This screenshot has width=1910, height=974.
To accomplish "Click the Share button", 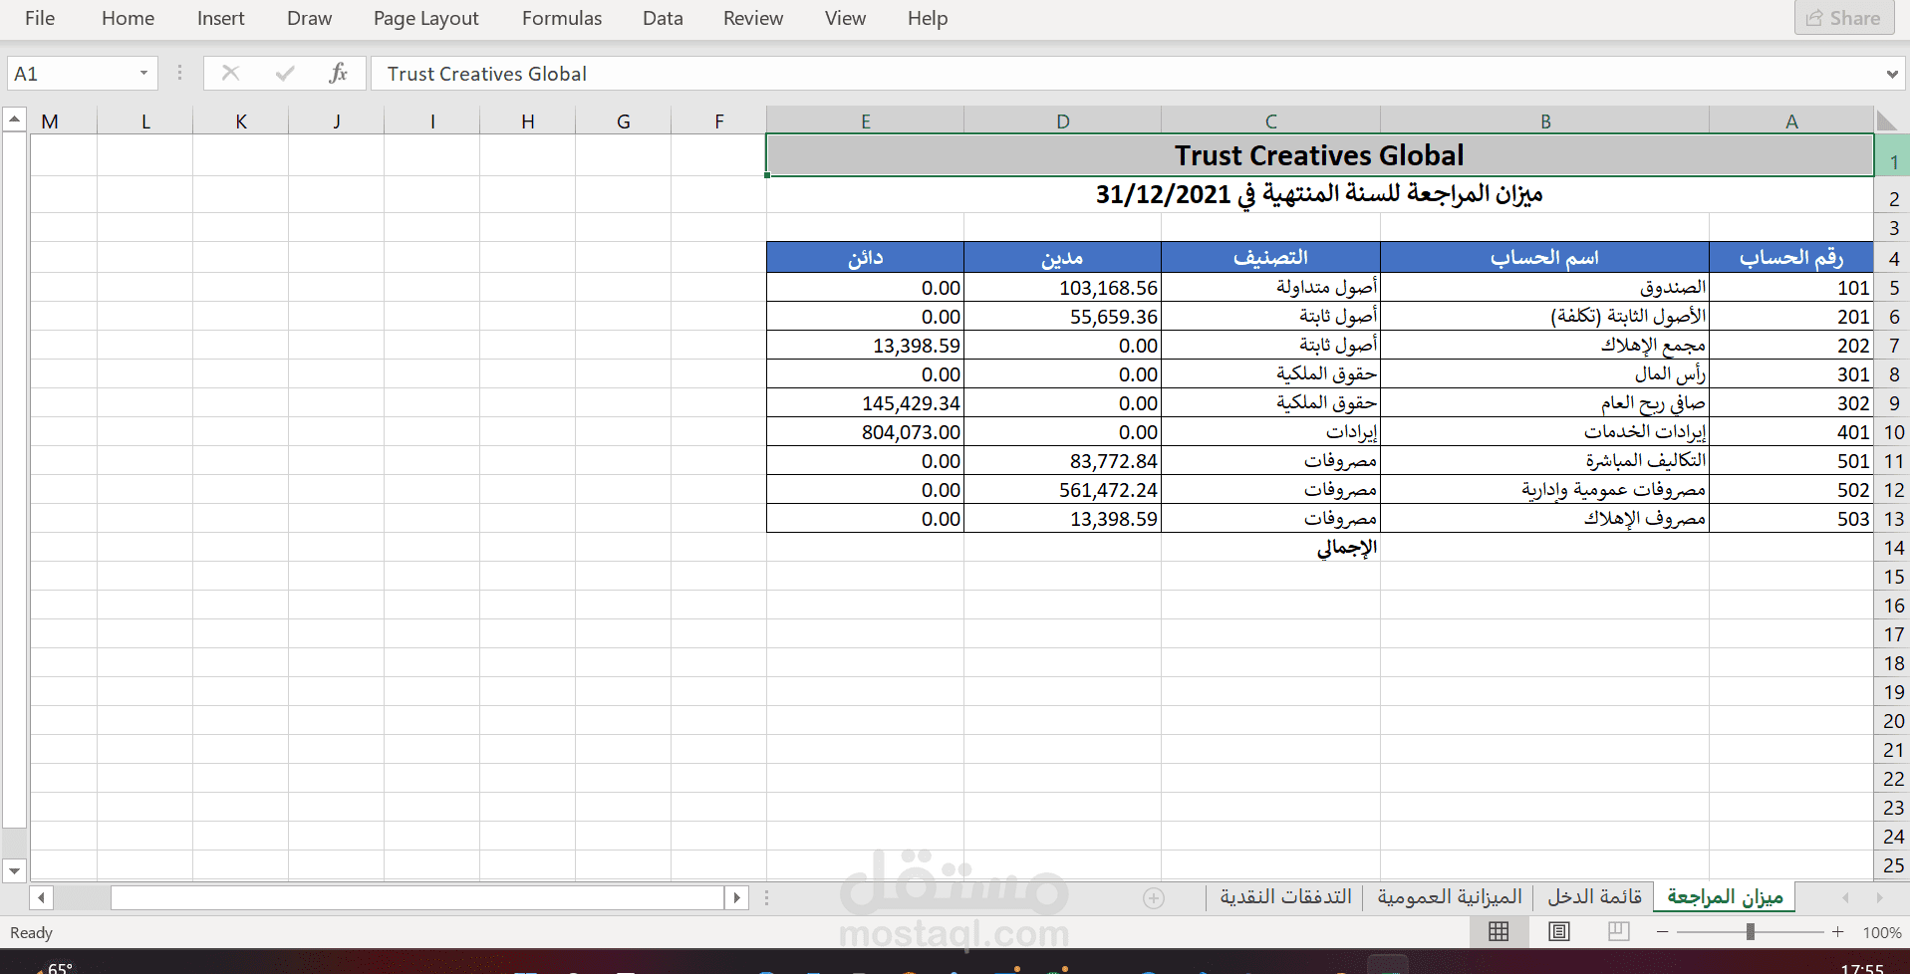I will [1844, 18].
